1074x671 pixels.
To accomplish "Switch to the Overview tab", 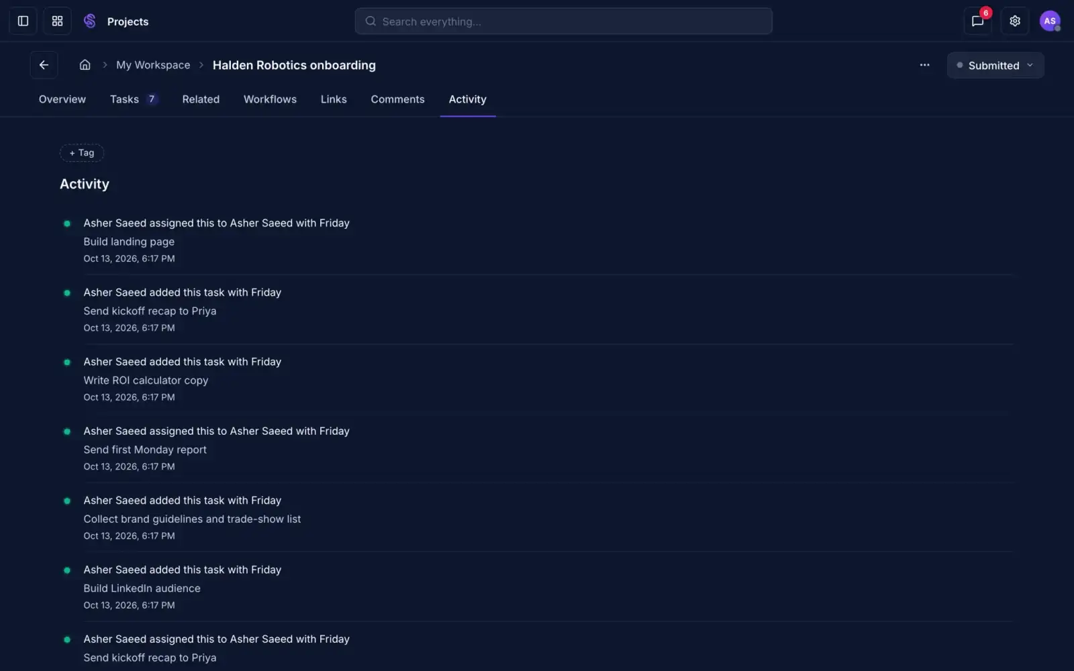I will pyautogui.click(x=62, y=99).
